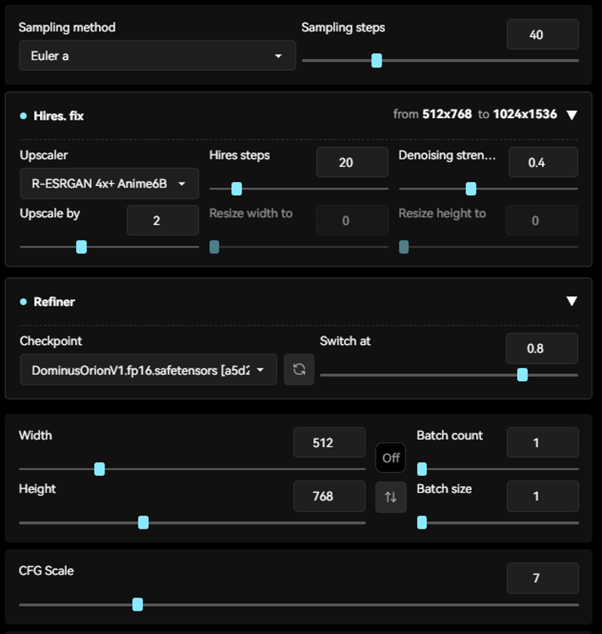Open the Upscaler dropdown
The height and width of the screenshot is (634, 602).
[x=109, y=184]
